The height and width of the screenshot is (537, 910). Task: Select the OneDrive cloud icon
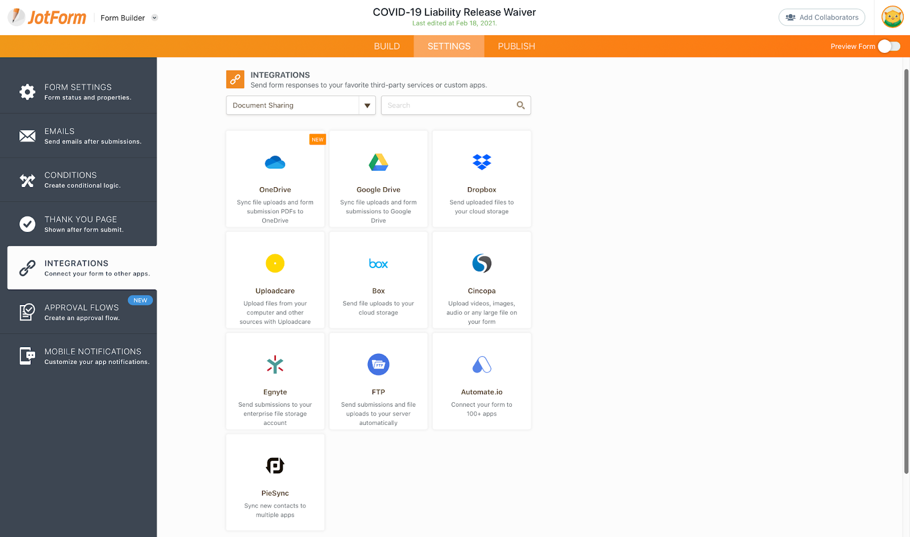(x=275, y=163)
